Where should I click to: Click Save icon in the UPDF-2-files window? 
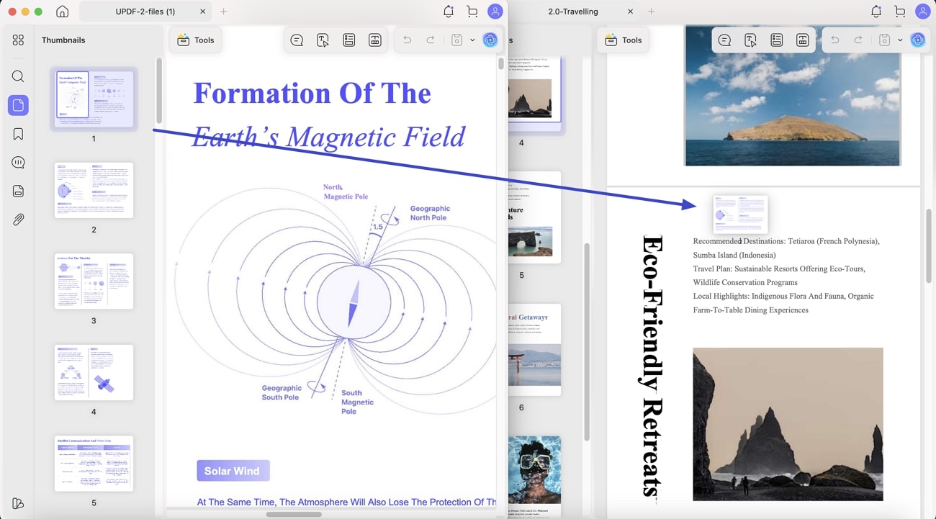pos(456,40)
